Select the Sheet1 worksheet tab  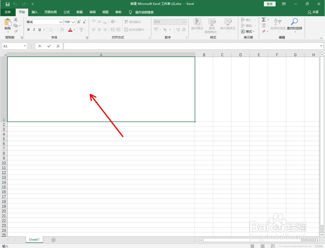34,239
